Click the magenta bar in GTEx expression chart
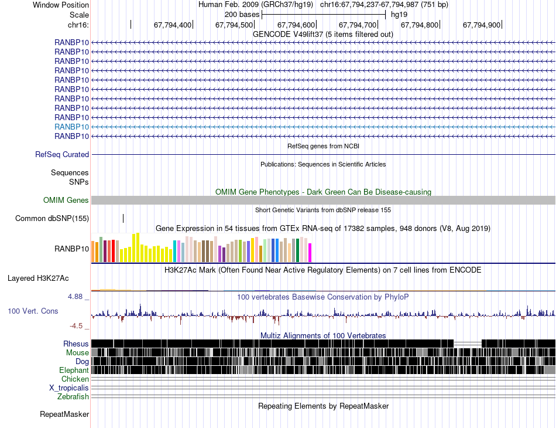Image resolution: width=556 pixels, height=428 pixels. click(x=310, y=253)
